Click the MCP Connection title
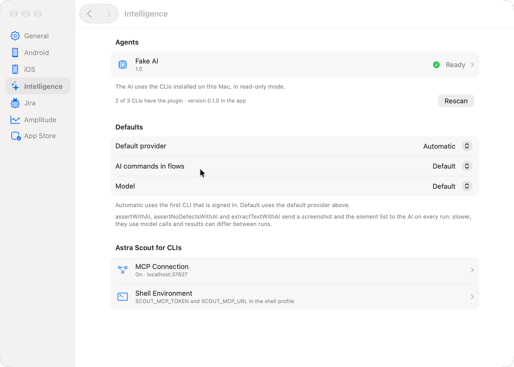514x367 pixels. [162, 266]
